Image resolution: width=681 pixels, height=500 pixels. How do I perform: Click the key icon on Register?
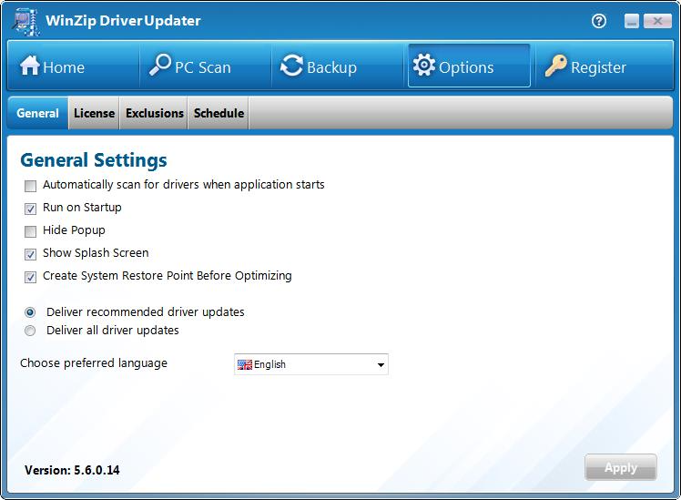click(556, 66)
